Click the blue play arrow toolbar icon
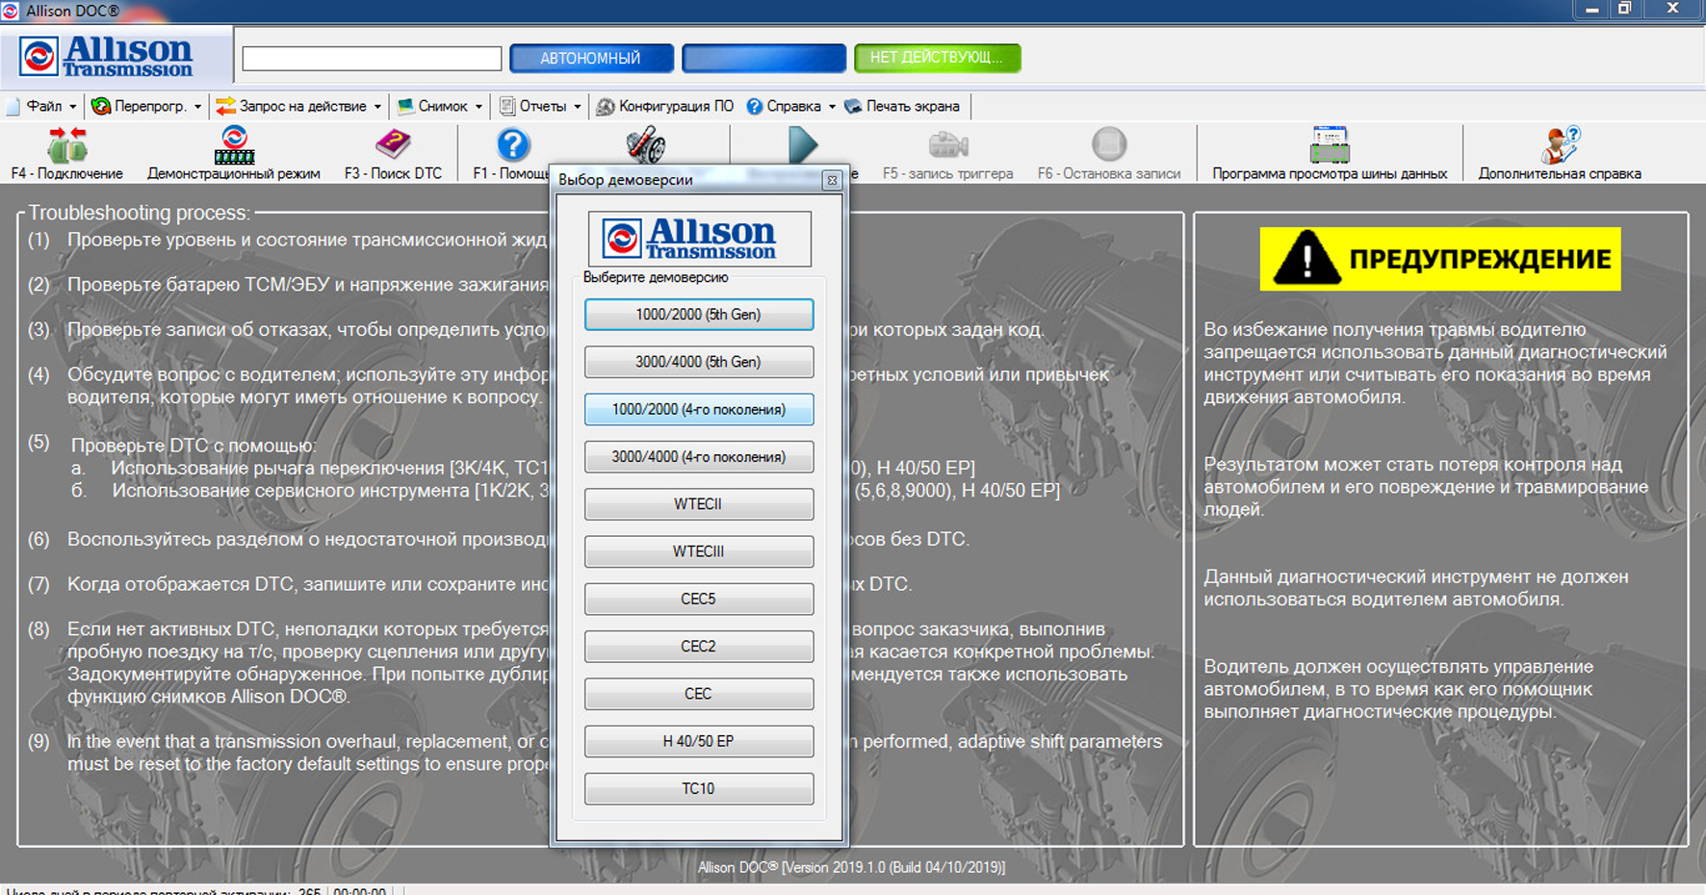The width and height of the screenshot is (1706, 895). tap(802, 145)
